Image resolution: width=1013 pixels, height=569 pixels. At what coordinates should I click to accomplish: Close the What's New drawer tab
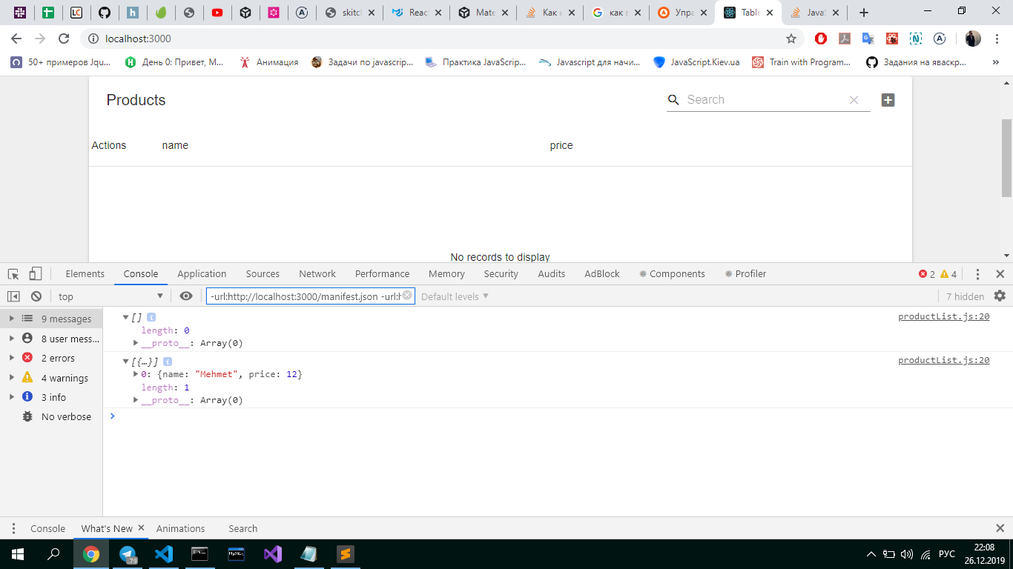(141, 528)
